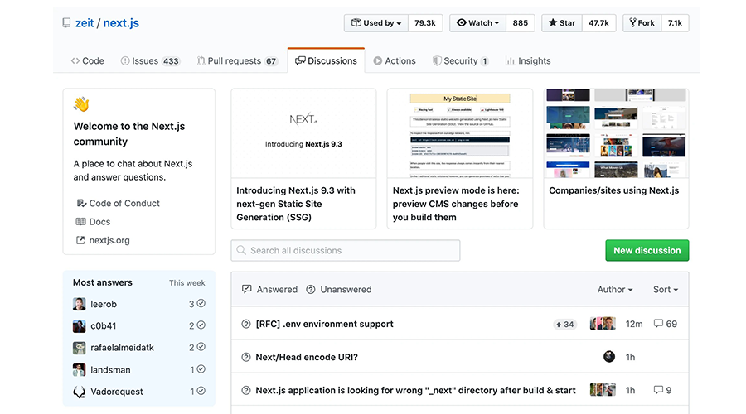Click the 12m timestamp on .env support row

click(x=634, y=324)
